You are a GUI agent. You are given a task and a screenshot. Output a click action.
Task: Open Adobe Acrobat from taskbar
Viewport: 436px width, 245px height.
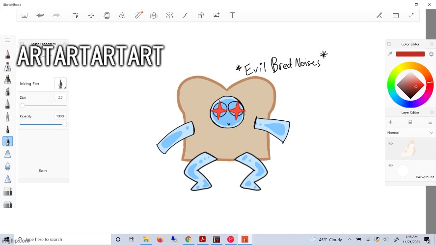click(x=202, y=240)
